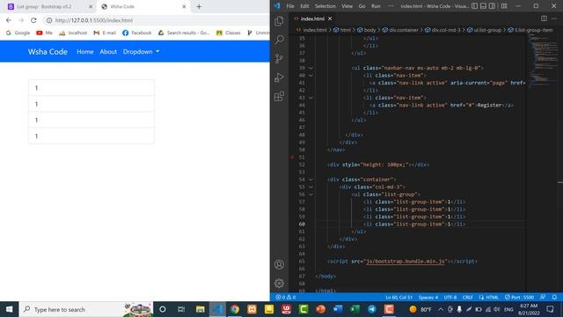Go back in Chrome
This screenshot has height=317, width=563.
9,20
